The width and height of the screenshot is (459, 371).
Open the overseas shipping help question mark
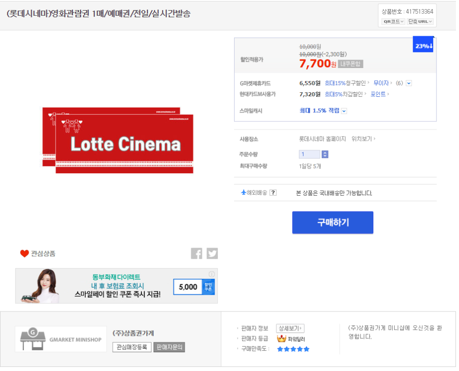coord(273,193)
